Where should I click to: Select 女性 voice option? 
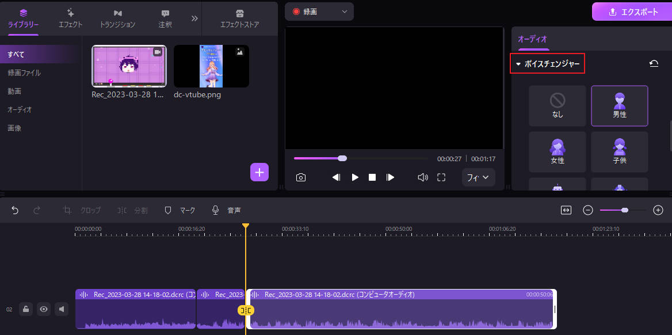click(x=557, y=152)
